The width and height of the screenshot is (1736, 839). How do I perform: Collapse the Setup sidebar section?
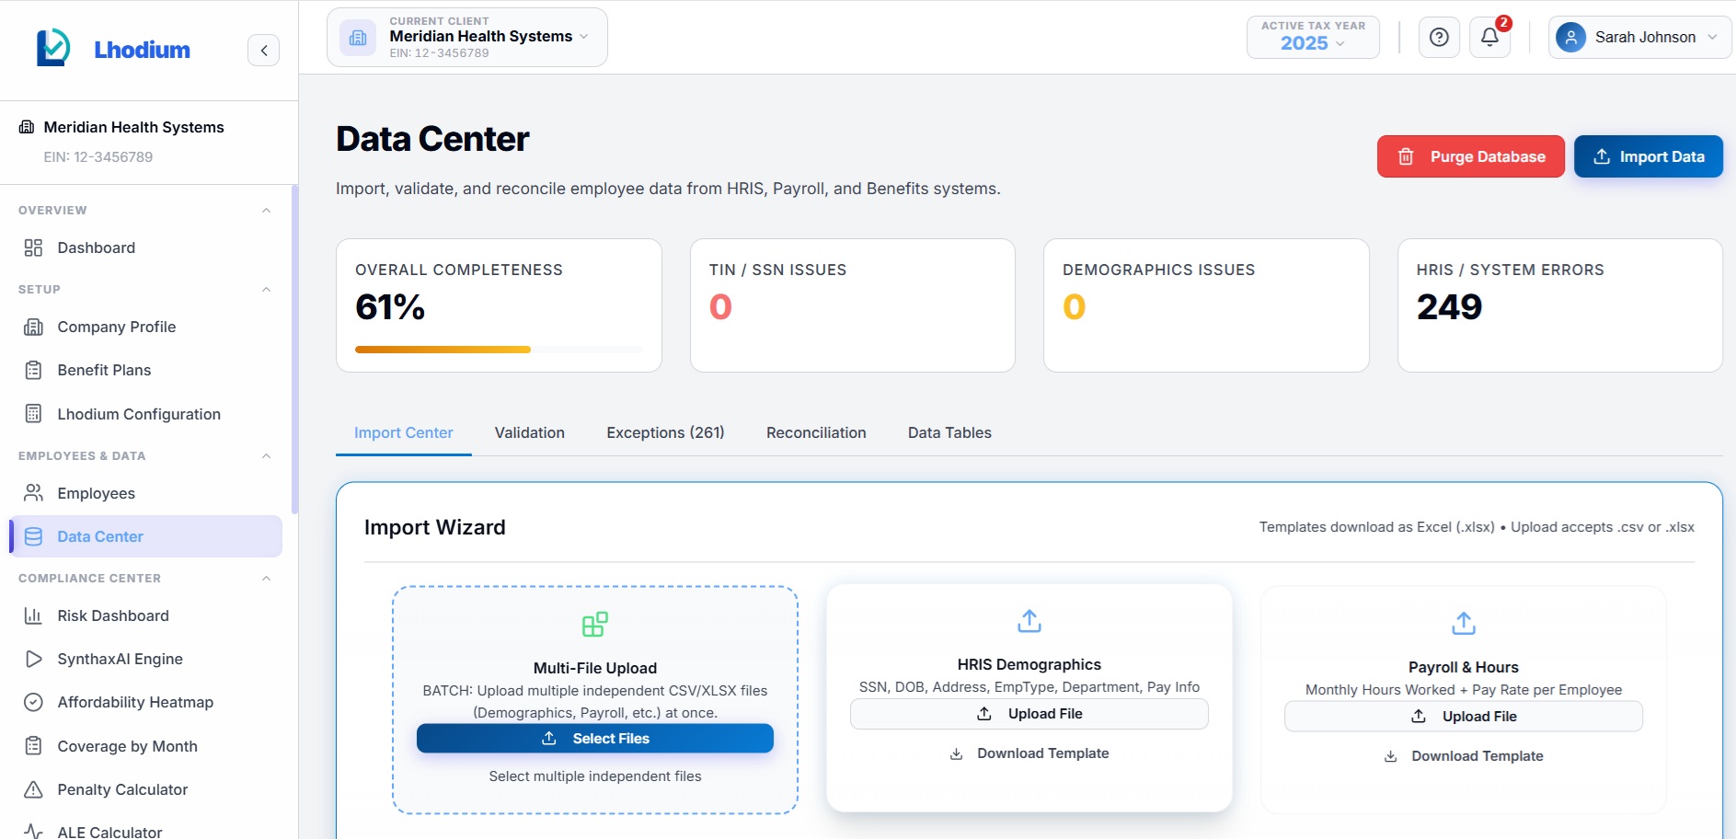[266, 290]
